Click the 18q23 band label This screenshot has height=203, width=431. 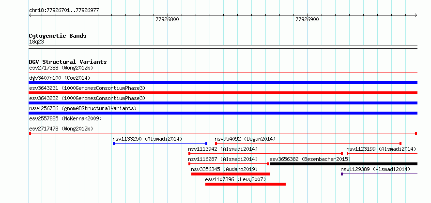click(x=36, y=42)
